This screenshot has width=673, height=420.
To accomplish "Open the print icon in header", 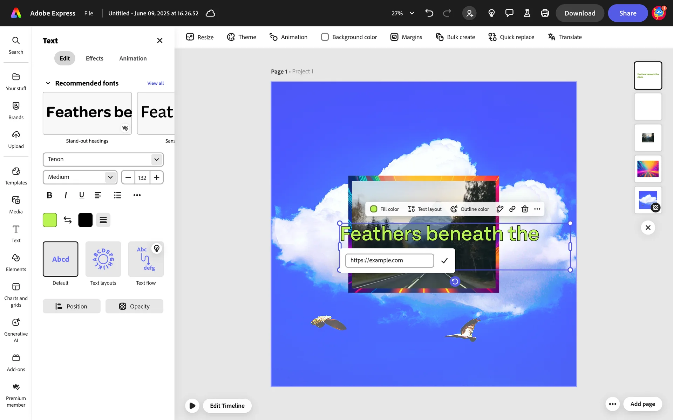I will (545, 13).
